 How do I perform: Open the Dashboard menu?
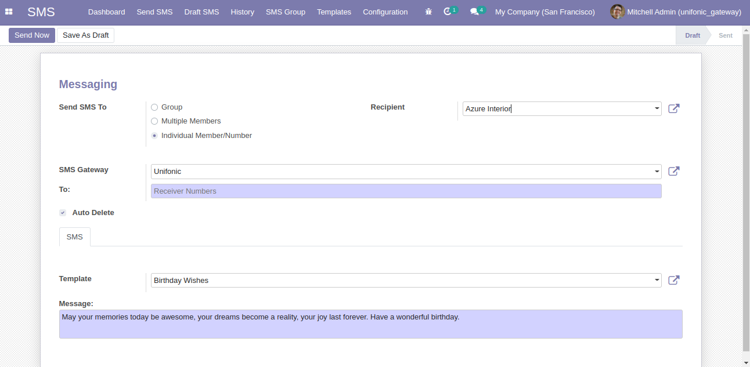(107, 12)
